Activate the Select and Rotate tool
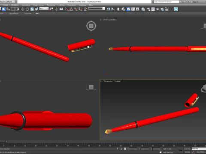Image resolution: width=206 pixels, height=154 pixels. coord(27,9)
